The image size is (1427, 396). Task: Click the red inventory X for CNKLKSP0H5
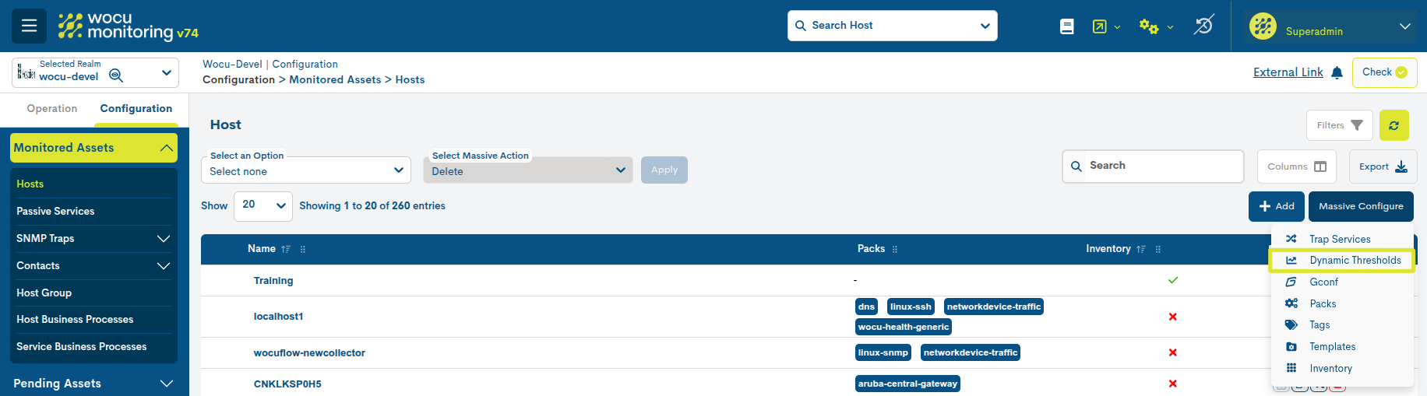[x=1173, y=384]
